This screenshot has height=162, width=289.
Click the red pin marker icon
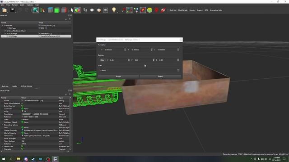123,10
